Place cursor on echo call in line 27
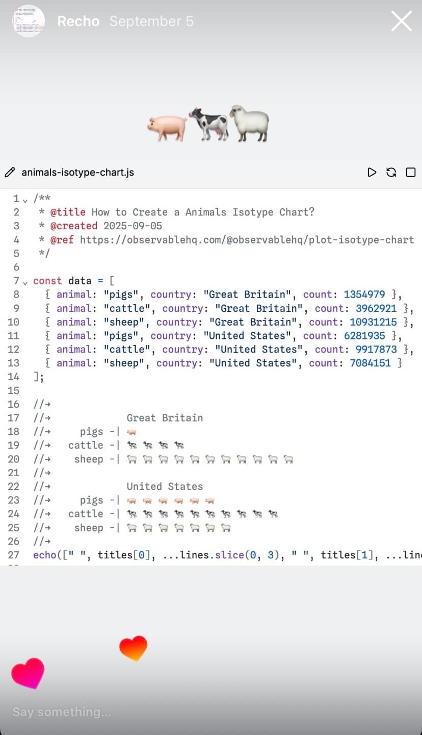Screen dimensions: 422x735 click(x=46, y=555)
